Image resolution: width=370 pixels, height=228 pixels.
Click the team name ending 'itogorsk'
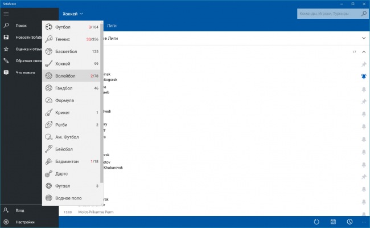pyautogui.click(x=110, y=80)
